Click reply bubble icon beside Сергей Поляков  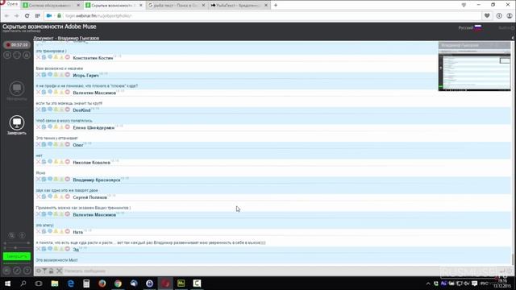pos(50,197)
